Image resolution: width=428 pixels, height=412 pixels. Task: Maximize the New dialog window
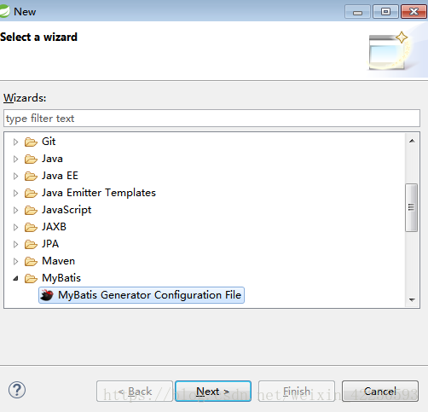(385, 12)
